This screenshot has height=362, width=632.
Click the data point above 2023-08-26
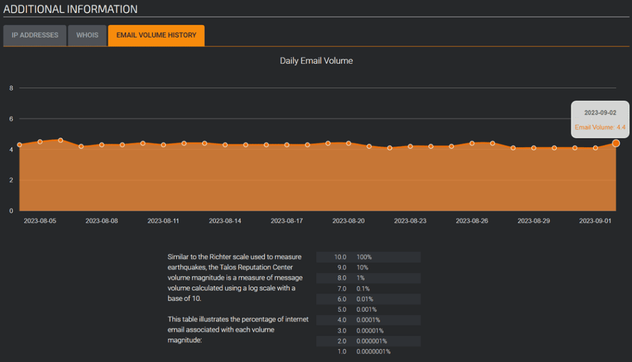(x=472, y=143)
